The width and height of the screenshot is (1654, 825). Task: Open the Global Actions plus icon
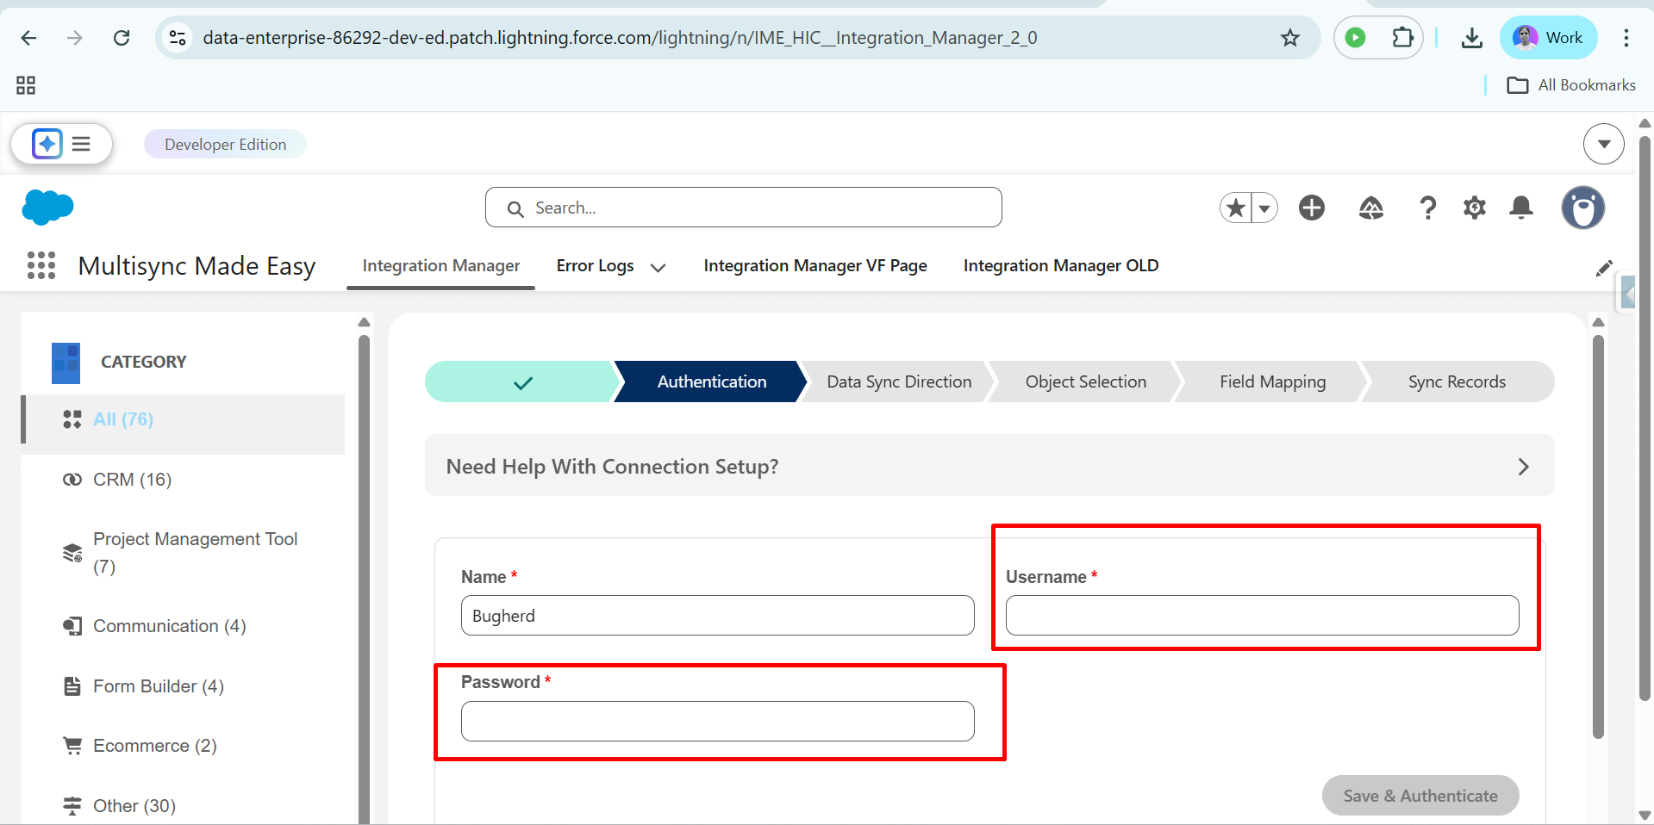(1312, 208)
